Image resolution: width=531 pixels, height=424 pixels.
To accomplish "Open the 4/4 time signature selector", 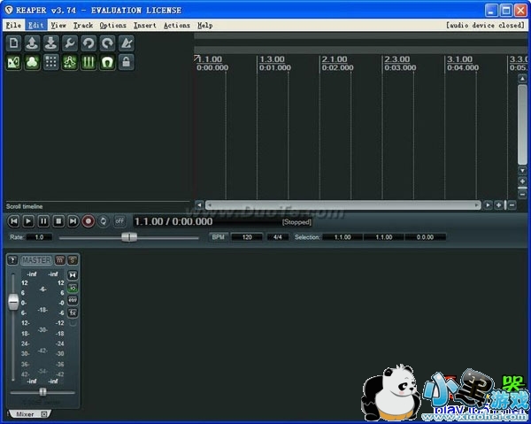I will [x=277, y=237].
